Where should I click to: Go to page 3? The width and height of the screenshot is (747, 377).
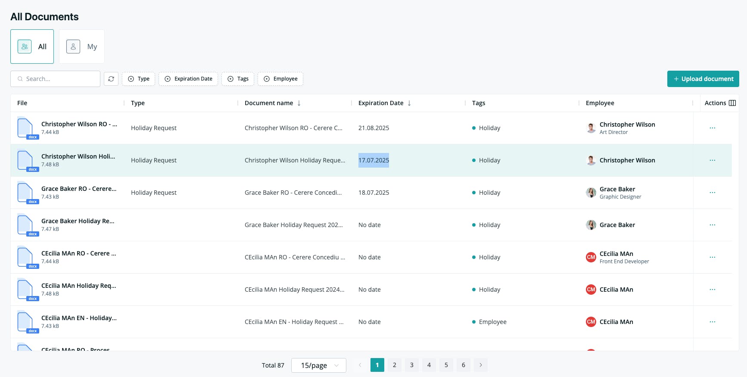click(x=412, y=365)
